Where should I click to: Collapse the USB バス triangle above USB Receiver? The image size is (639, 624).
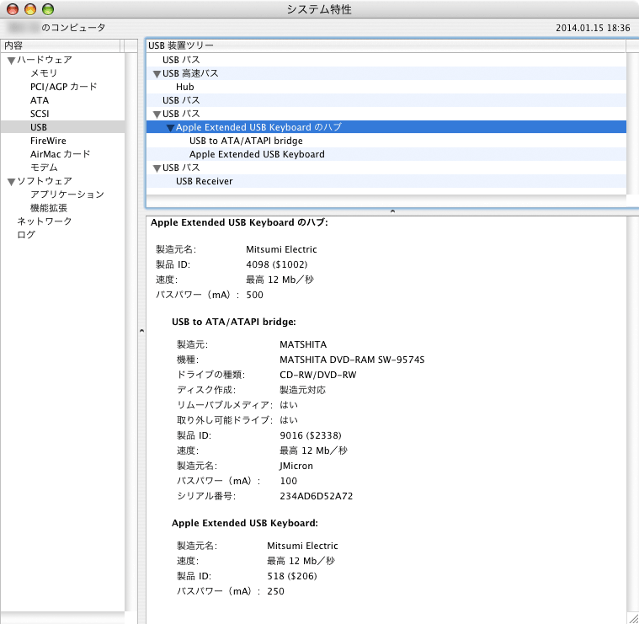(x=157, y=168)
